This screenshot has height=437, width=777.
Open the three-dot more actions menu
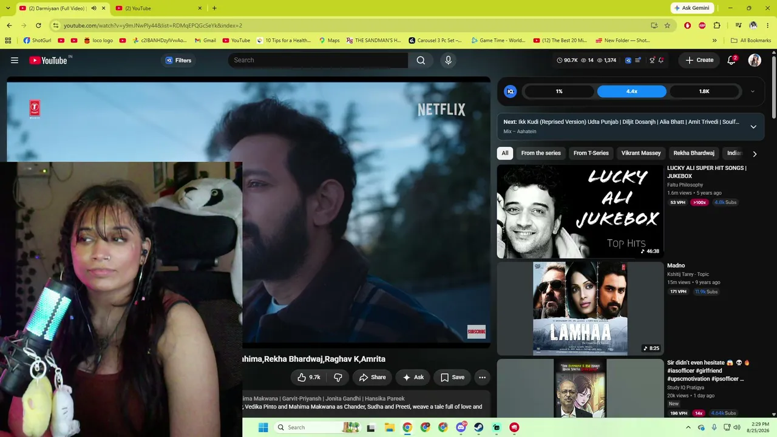click(482, 377)
